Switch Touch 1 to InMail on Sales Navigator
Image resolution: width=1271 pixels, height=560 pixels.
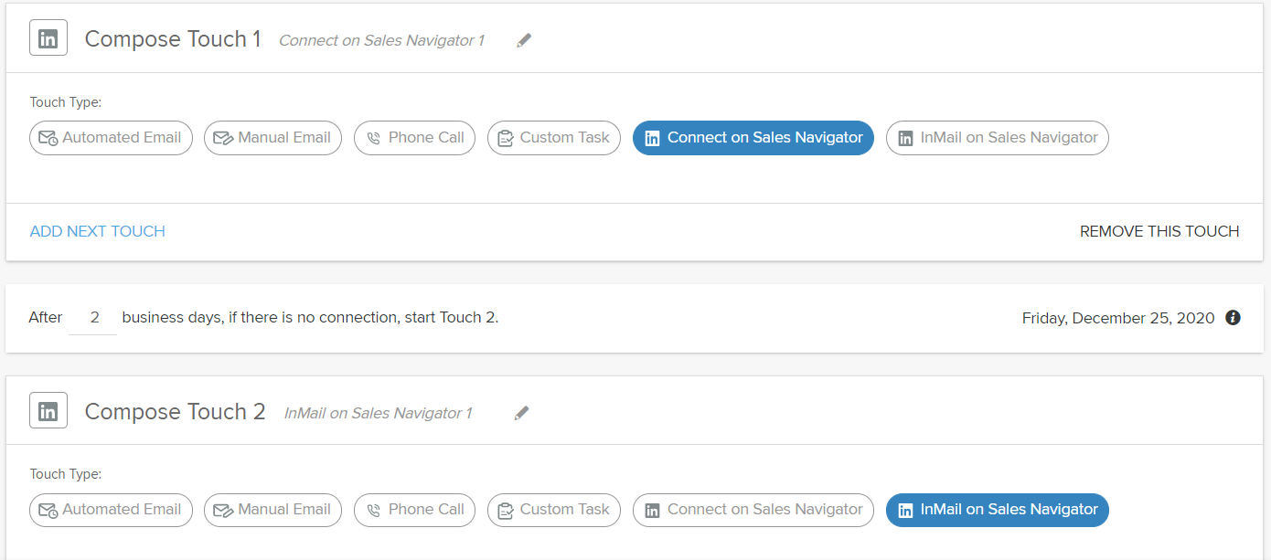click(997, 138)
